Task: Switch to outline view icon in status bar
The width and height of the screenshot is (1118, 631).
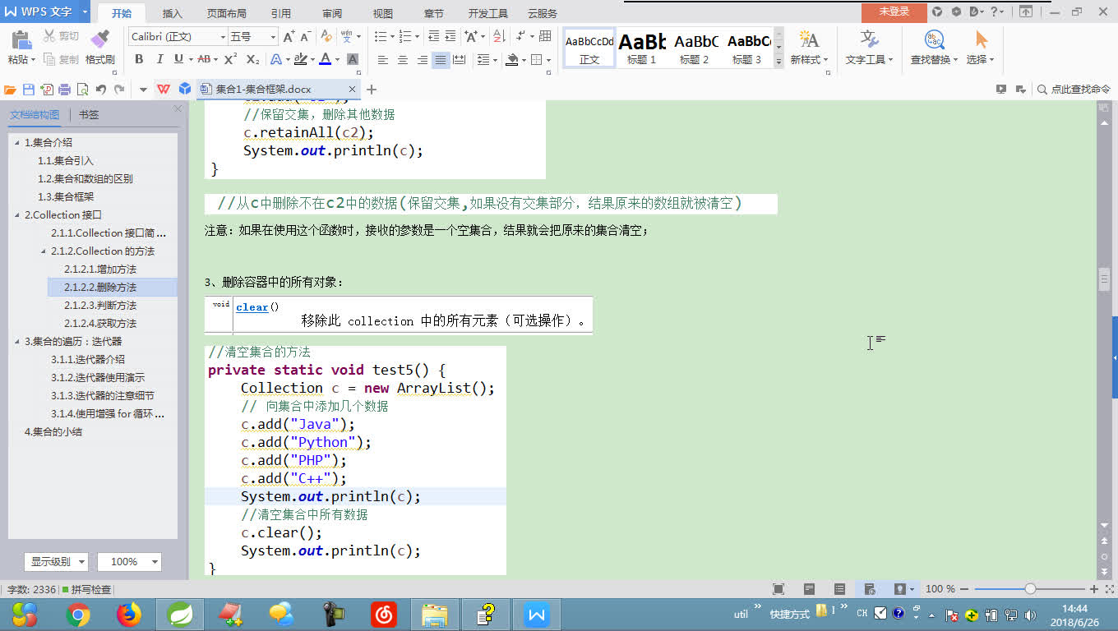Action: point(839,589)
